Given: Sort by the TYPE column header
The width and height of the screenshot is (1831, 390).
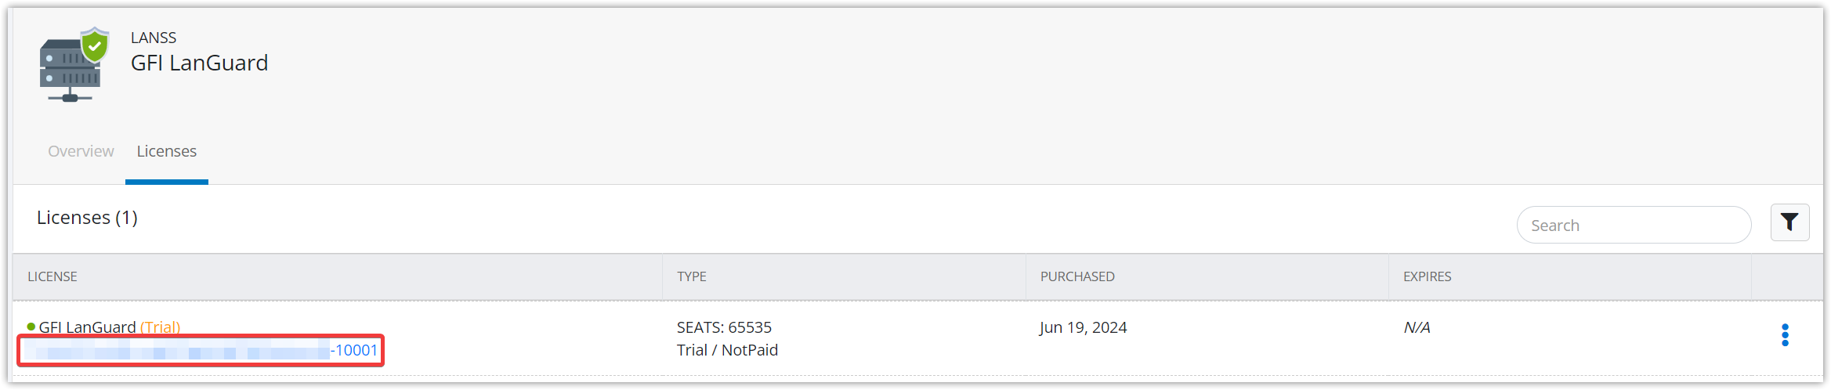Looking at the screenshot, I should tap(692, 276).
